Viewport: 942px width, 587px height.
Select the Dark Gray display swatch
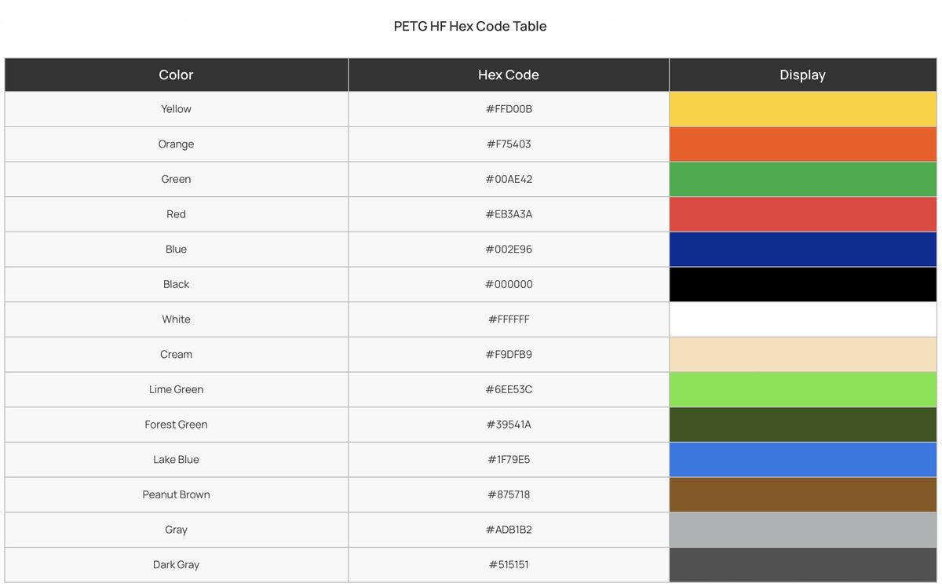[x=803, y=565]
